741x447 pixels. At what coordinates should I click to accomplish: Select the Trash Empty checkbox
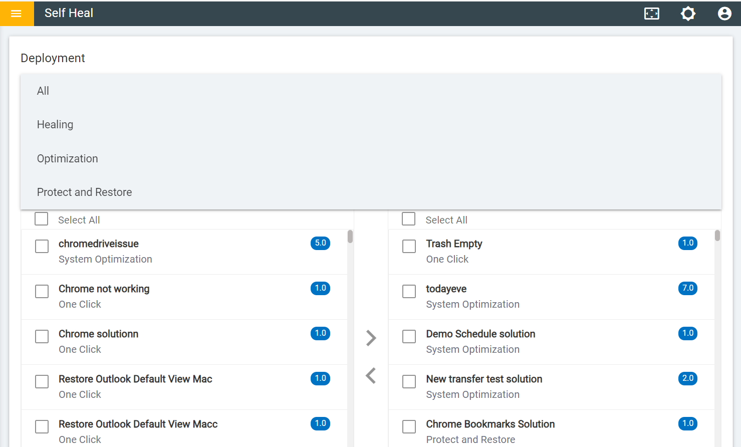tap(409, 246)
